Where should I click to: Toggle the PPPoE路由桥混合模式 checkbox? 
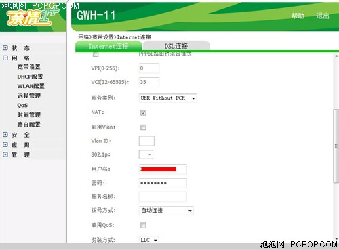click(96, 54)
